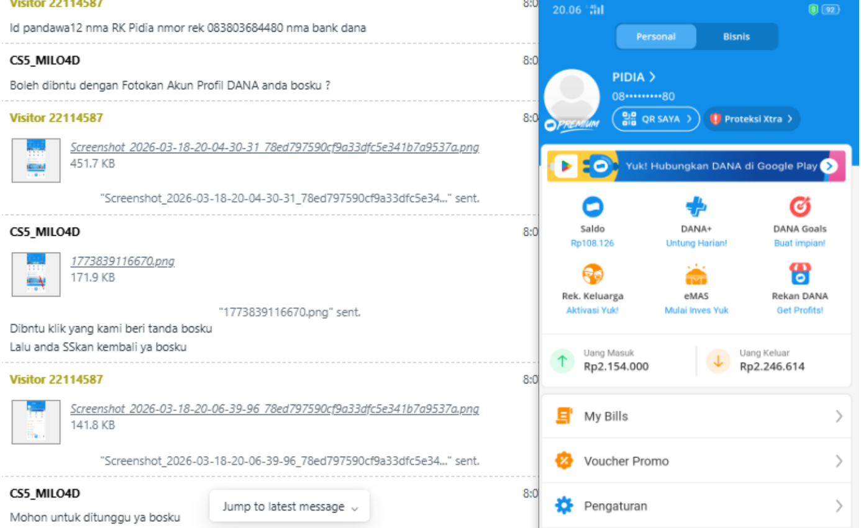Viewport: 861px width, 528px height.
Task: Tap the Uang Masuk green arrow icon
Action: 562,360
